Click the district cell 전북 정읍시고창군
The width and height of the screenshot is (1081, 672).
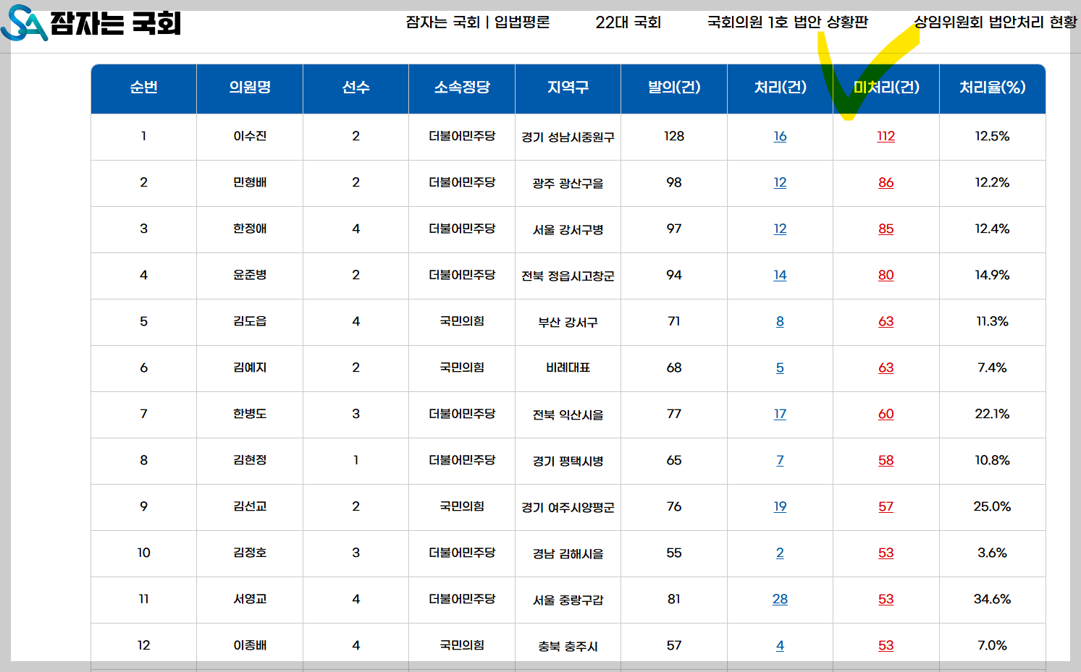(x=568, y=276)
